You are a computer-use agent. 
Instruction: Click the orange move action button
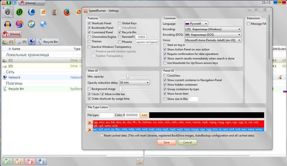click(x=19, y=161)
